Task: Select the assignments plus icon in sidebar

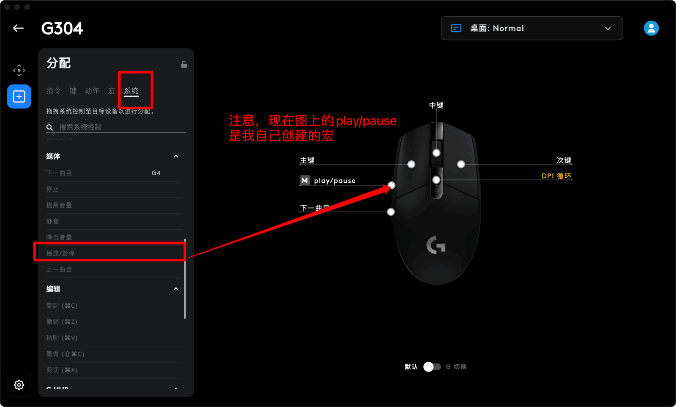Action: pos(19,97)
